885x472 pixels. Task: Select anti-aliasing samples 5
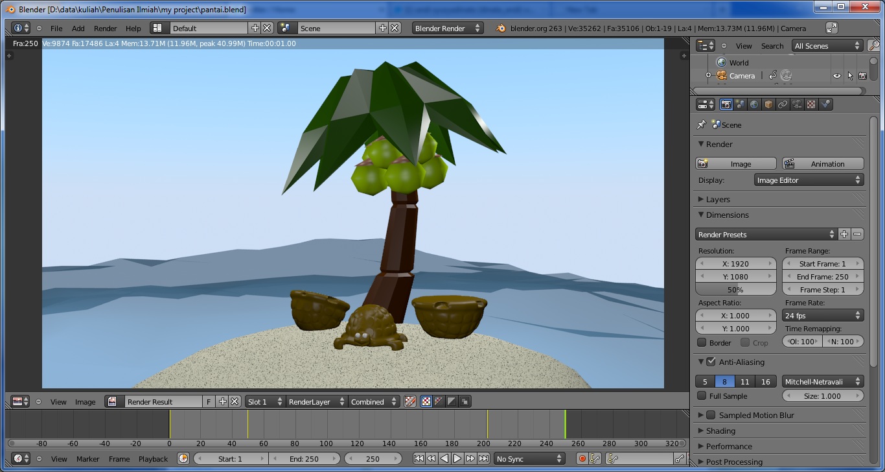pyautogui.click(x=706, y=381)
